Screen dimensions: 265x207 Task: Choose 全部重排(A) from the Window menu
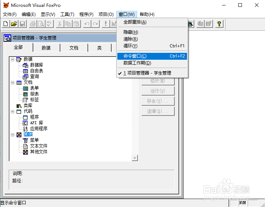click(152, 22)
